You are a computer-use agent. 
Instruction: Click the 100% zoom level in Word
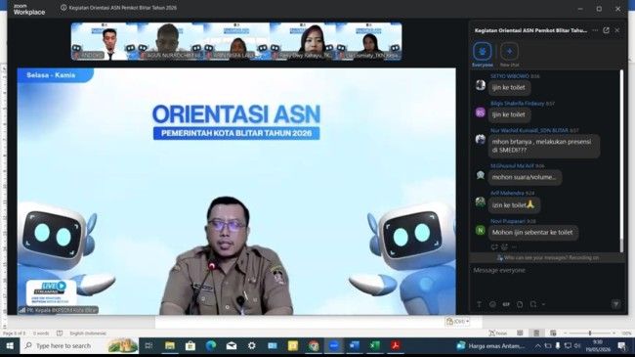tap(626, 334)
